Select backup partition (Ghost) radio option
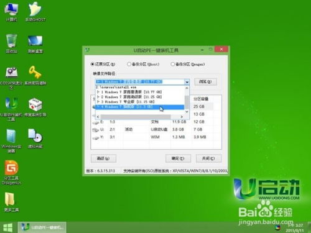 (129, 64)
